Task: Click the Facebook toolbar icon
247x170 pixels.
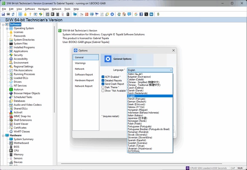Action: 141,14
